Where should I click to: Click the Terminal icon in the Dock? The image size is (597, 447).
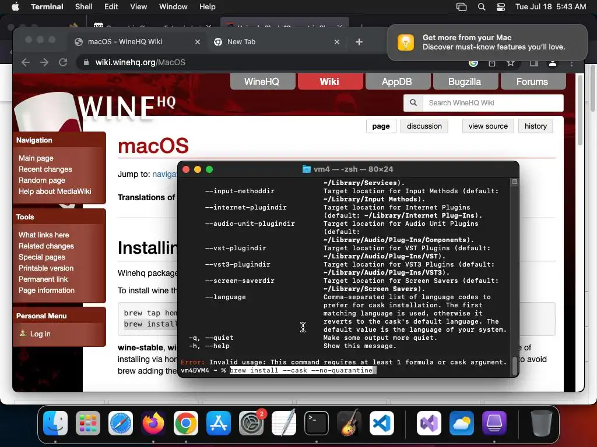tap(317, 423)
